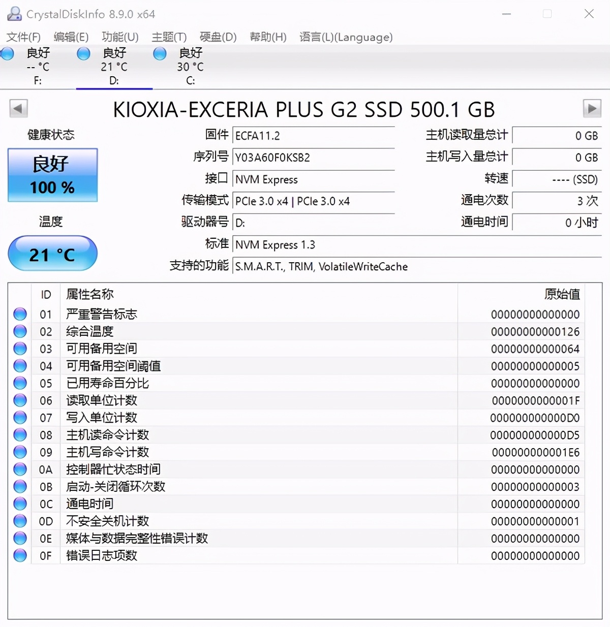Image resolution: width=610 pixels, height=627 pixels.
Task: Click status orb for attribute 06 读取单位计数
Action: point(20,400)
